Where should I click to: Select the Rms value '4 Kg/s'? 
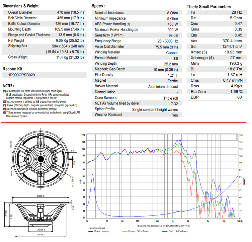[x=237, y=86]
